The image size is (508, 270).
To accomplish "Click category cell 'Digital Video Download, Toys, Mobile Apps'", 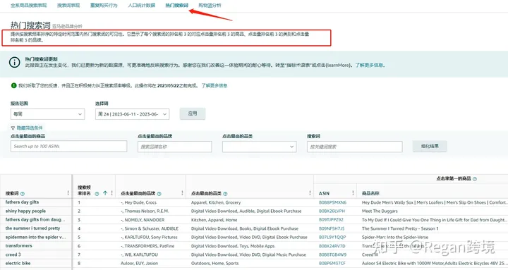I will [233, 246].
